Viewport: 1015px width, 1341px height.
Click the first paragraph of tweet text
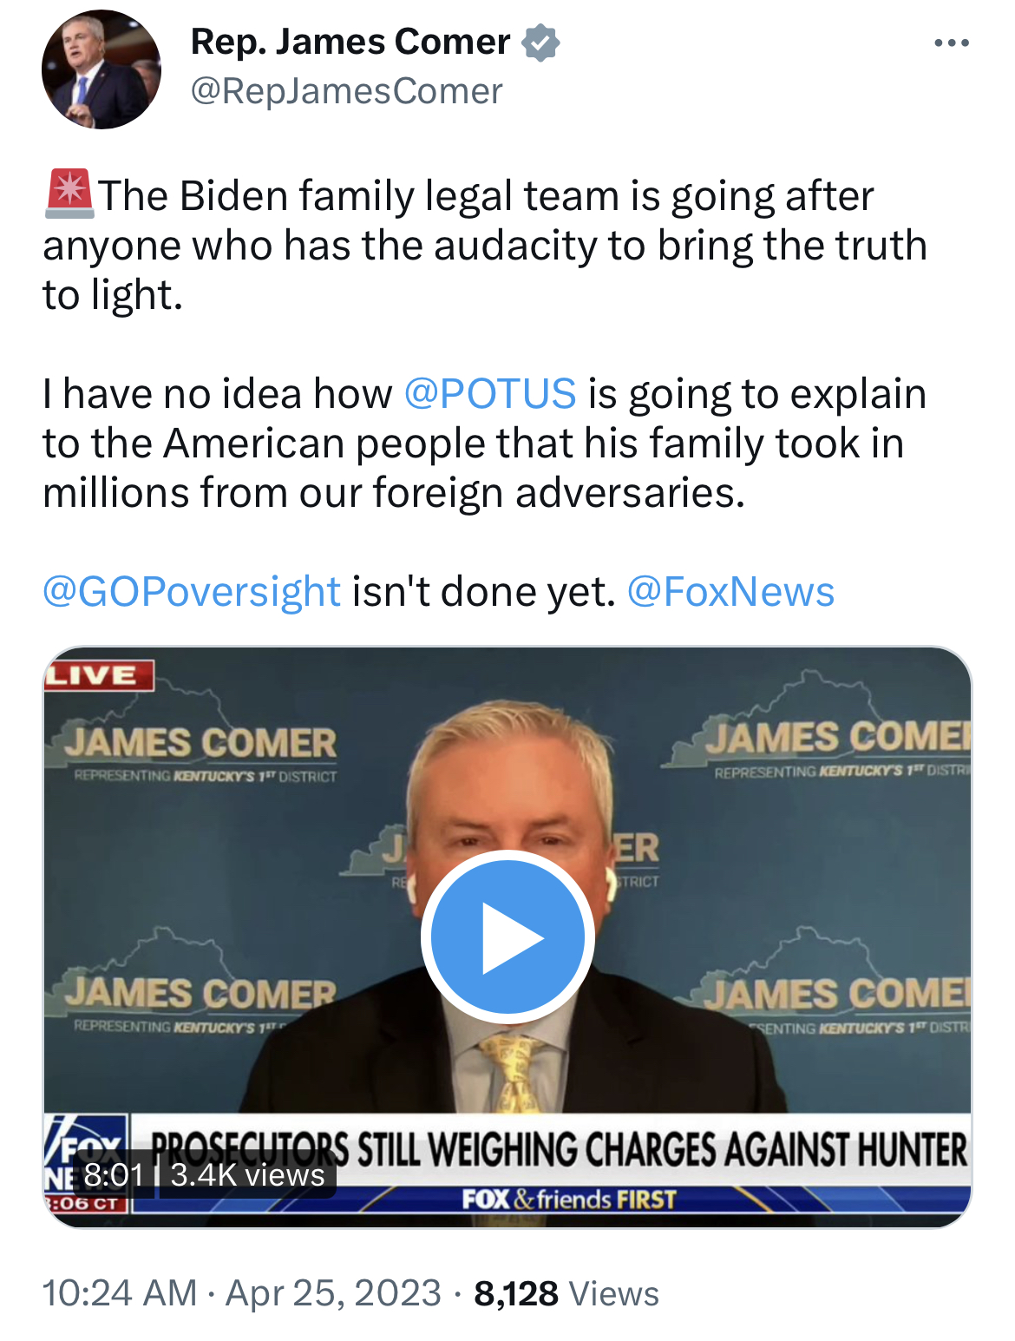coord(485,245)
